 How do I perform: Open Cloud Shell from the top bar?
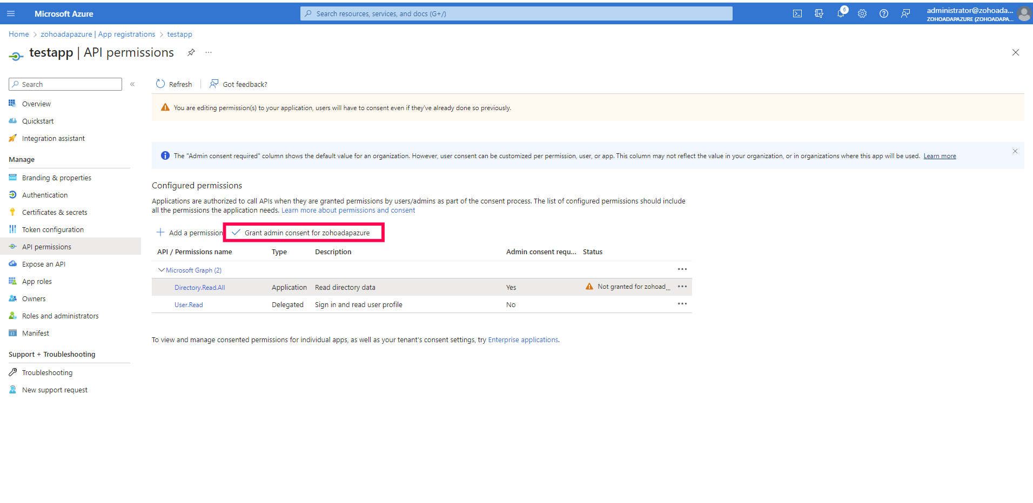point(797,13)
